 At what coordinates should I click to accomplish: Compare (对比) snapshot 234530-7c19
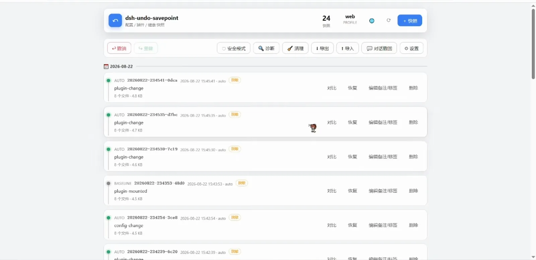click(x=332, y=156)
